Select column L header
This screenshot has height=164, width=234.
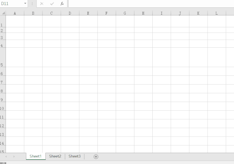pyautogui.click(x=217, y=13)
